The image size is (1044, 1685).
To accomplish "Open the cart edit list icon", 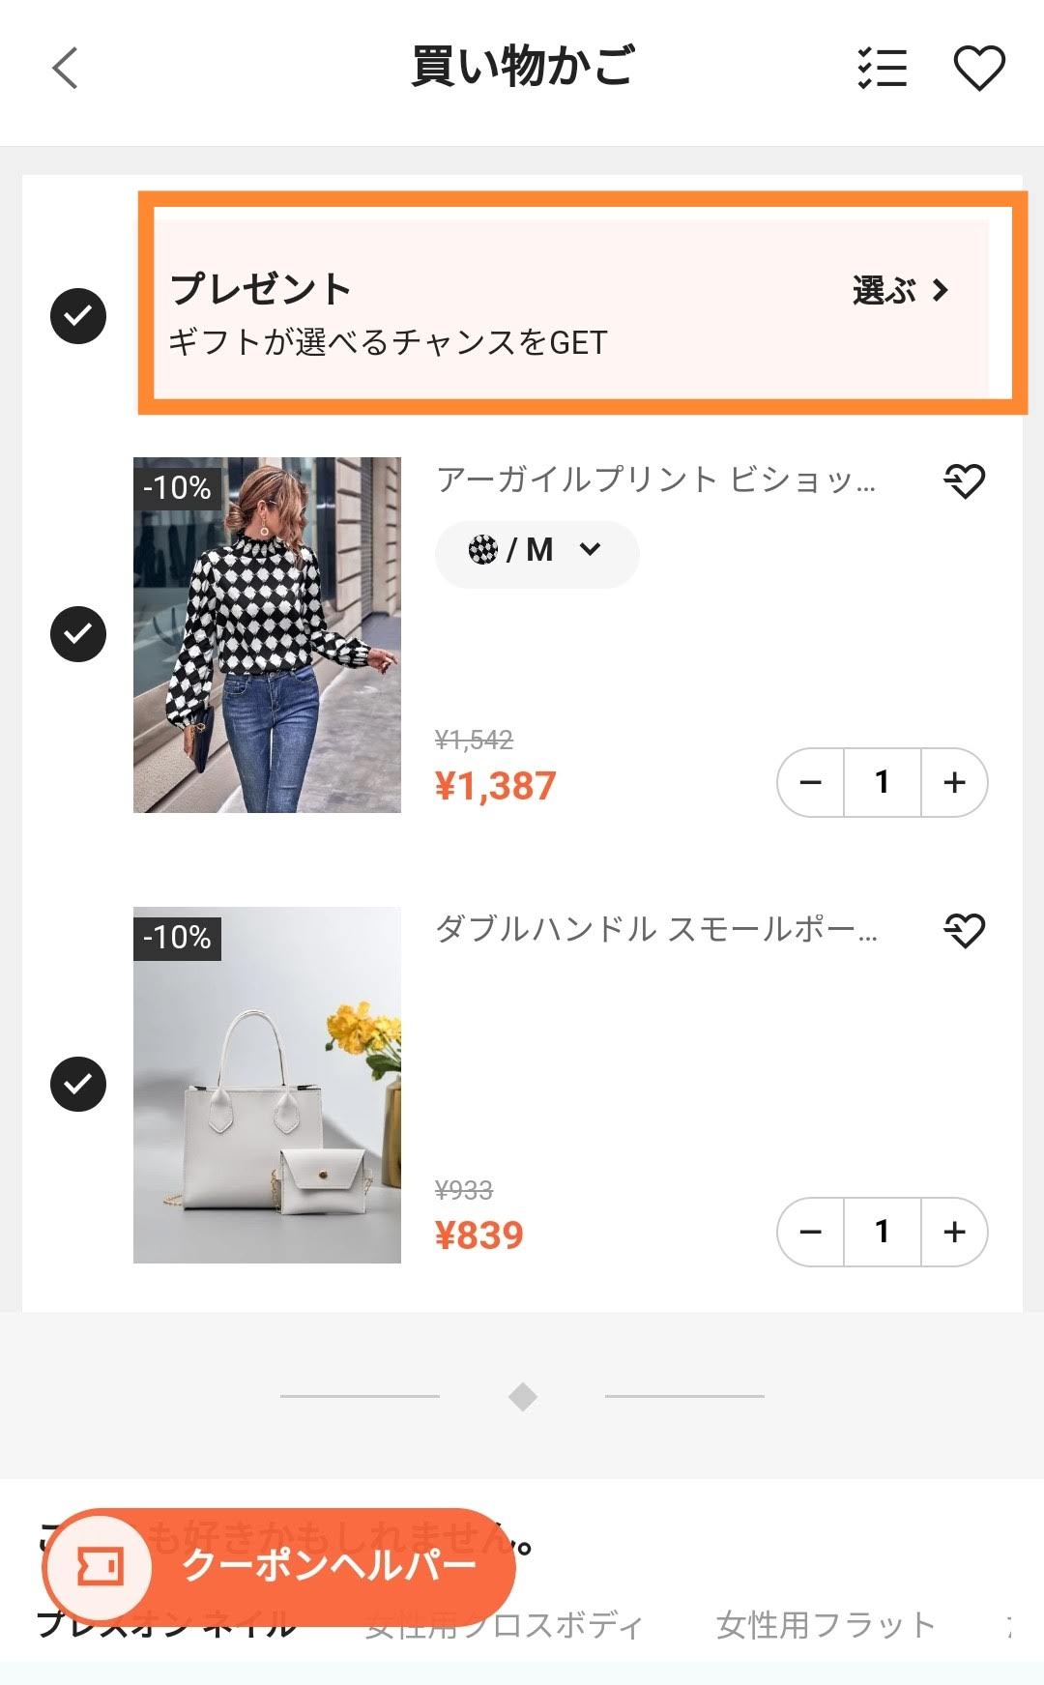I will click(x=883, y=69).
